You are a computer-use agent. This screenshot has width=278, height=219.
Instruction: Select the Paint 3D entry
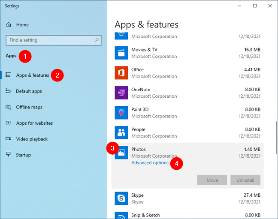tap(187, 113)
